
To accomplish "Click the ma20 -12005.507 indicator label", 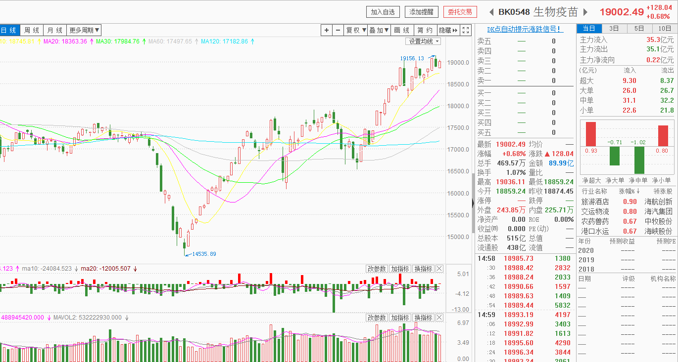I will point(105,269).
